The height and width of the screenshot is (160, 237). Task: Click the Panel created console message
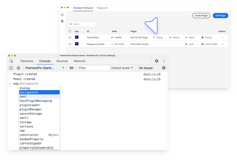[x=24, y=79]
